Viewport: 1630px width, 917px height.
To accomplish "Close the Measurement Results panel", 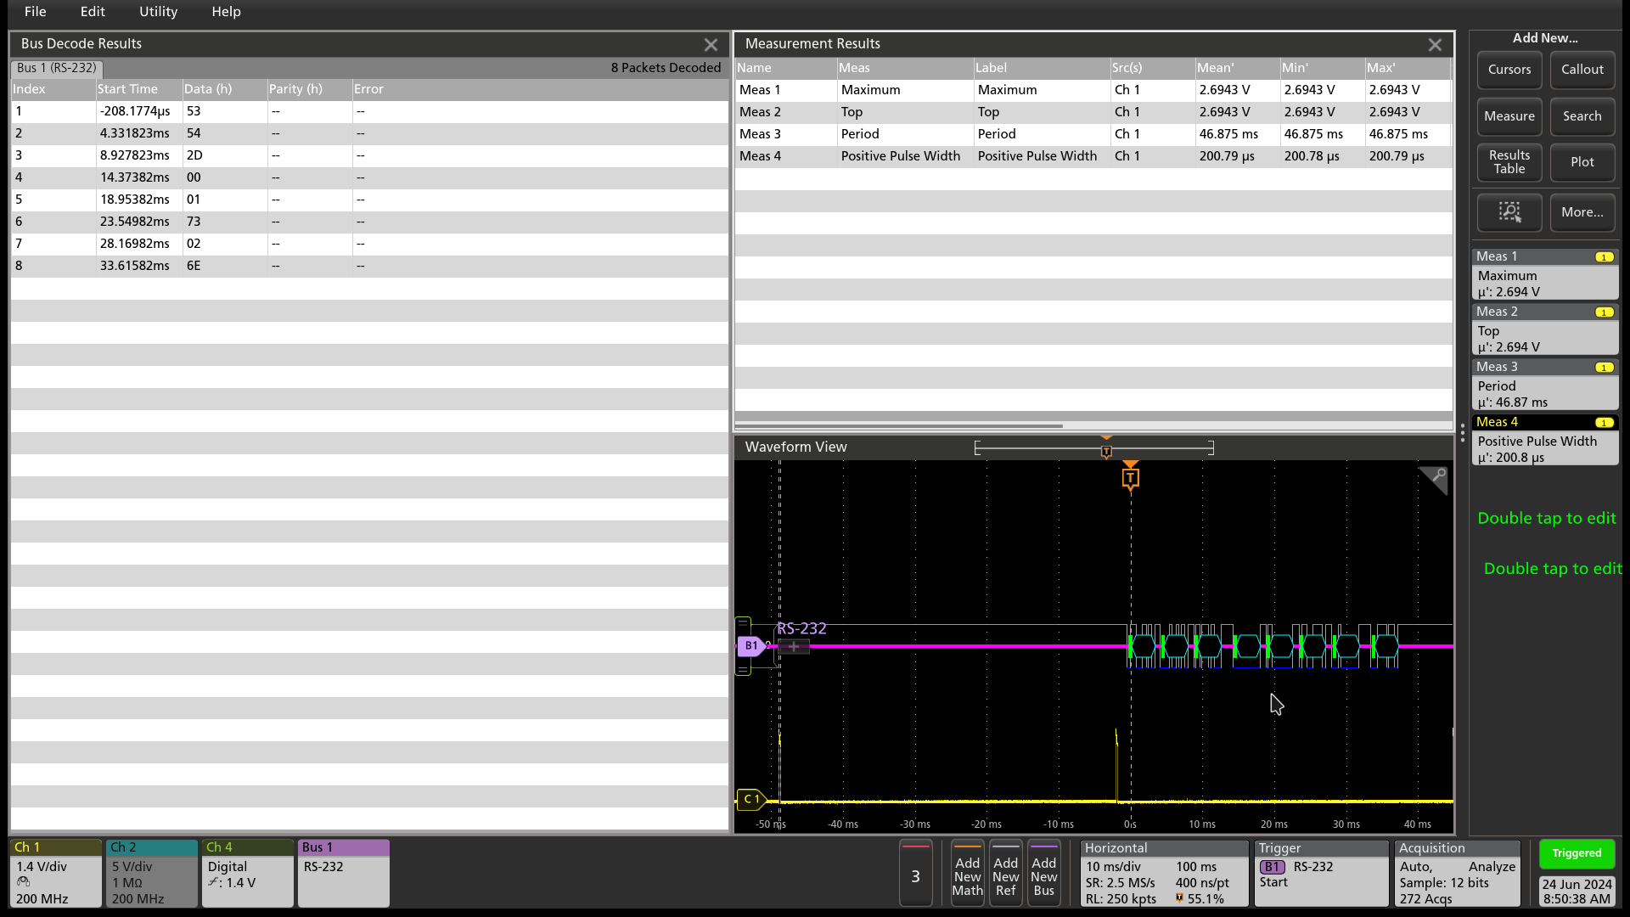I will point(1435,45).
